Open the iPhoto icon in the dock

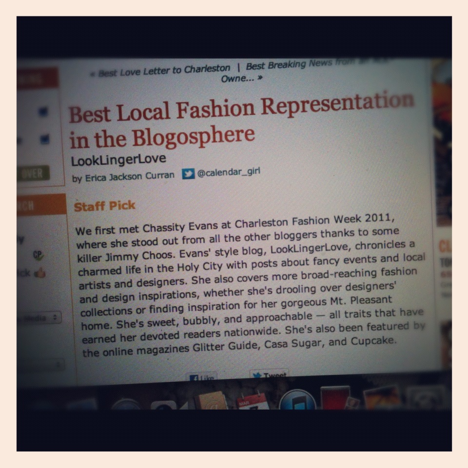[x=383, y=398]
